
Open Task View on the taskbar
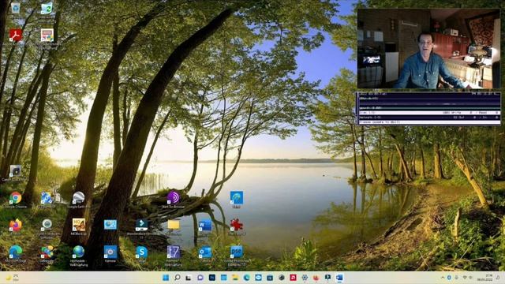click(189, 278)
